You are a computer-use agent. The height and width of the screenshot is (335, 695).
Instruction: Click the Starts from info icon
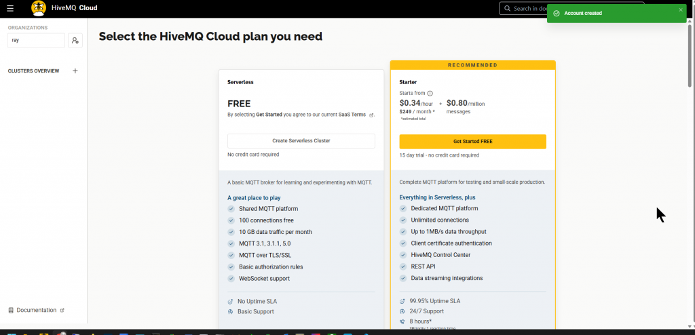coord(430,94)
